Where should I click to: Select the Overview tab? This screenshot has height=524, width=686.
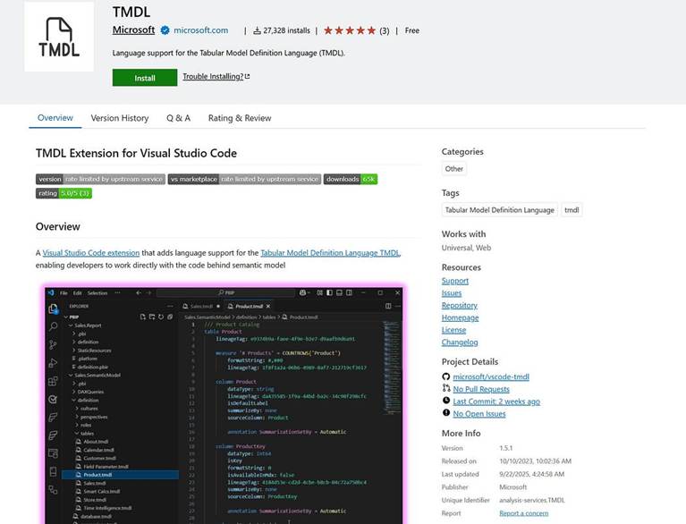55,118
